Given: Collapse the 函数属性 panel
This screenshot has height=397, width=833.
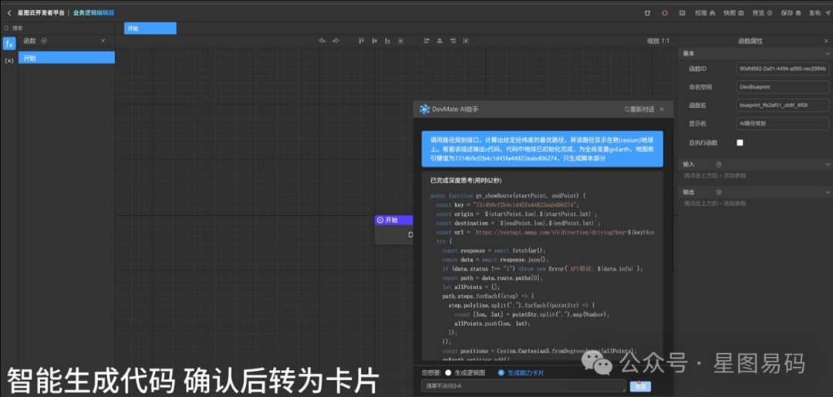Looking at the screenshot, I should click(826, 41).
